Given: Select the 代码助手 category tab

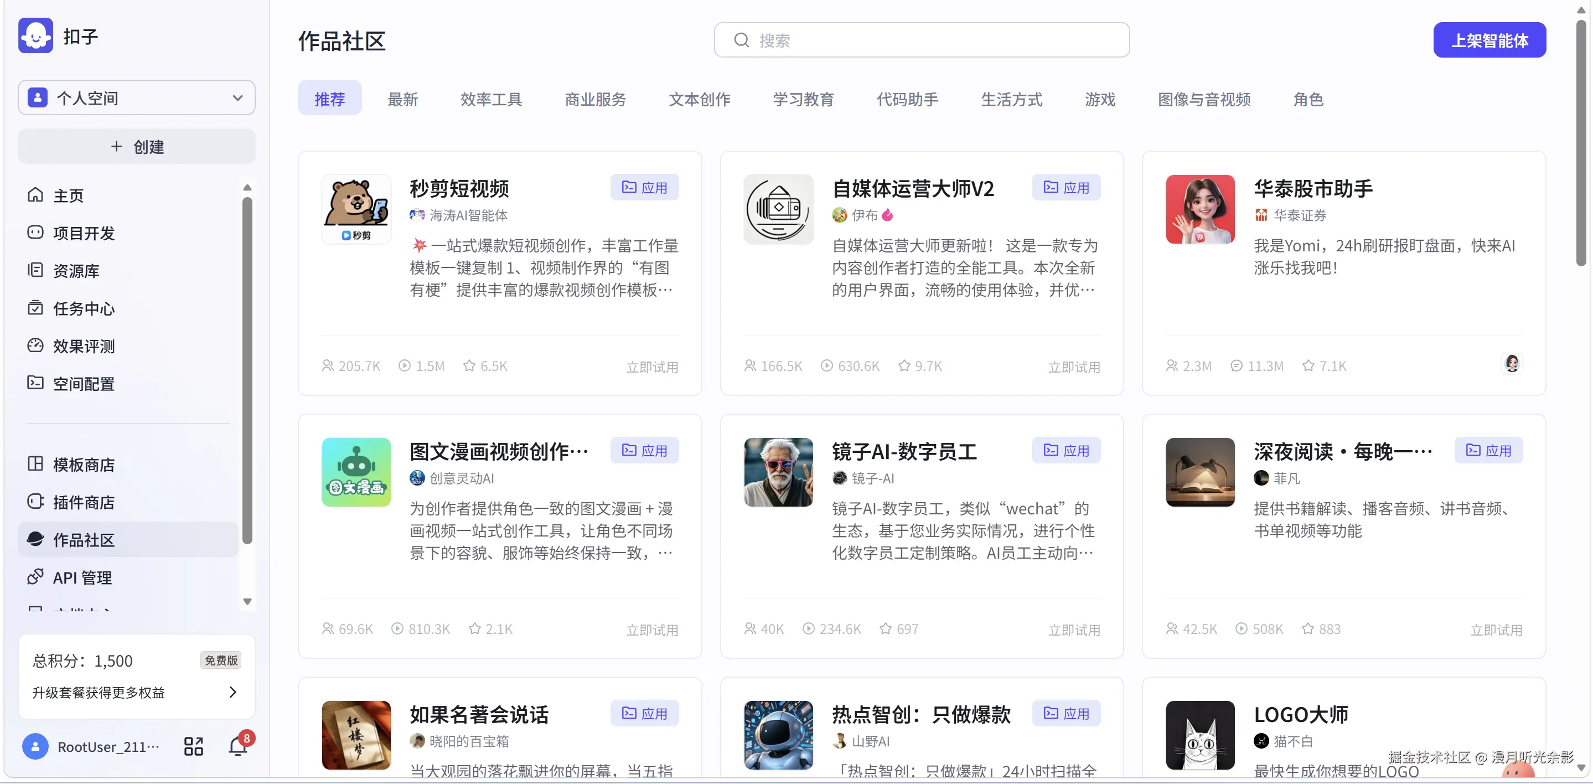Looking at the screenshot, I should (x=907, y=99).
